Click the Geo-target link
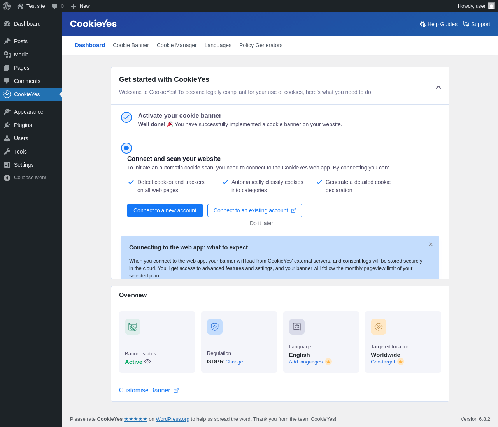 pyautogui.click(x=383, y=362)
